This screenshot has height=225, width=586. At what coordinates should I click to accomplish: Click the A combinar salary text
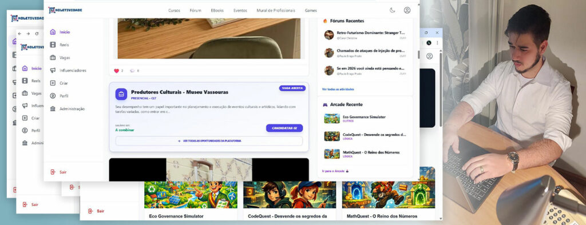124,130
